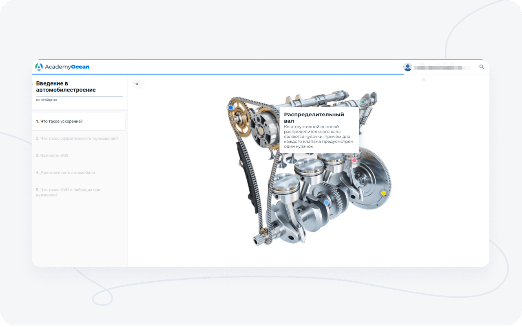The width and height of the screenshot is (522, 327).
Task: Select the dark blue hotspot on the timing sprocket
Action: pos(230,107)
